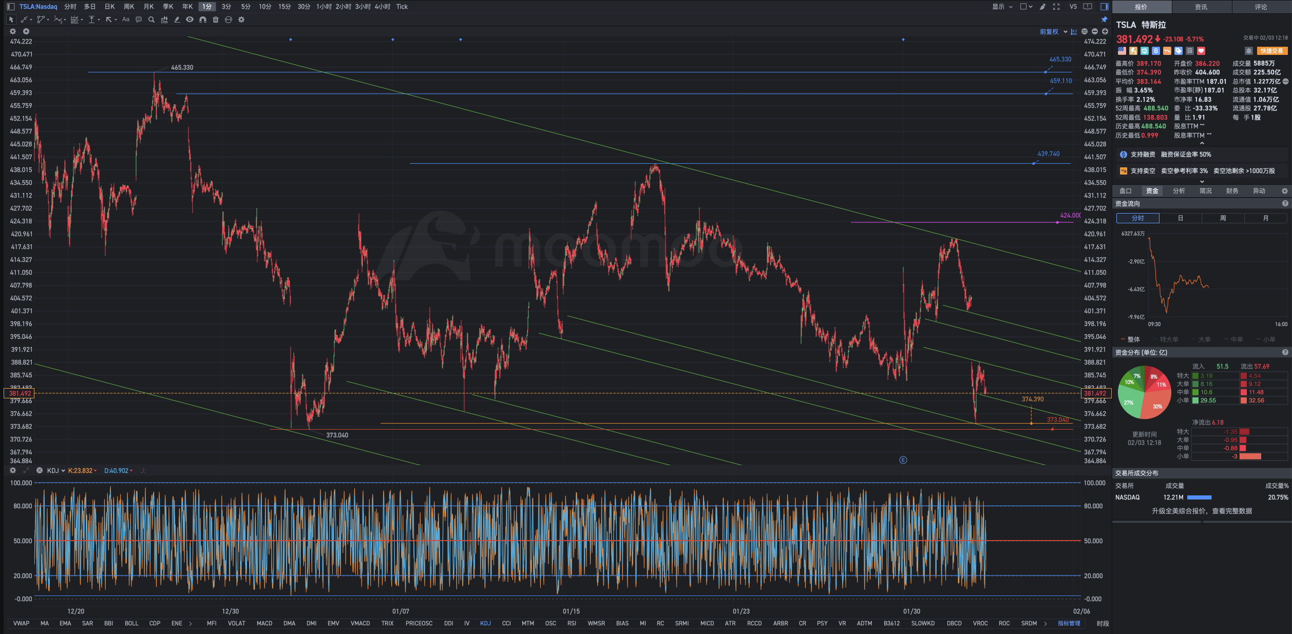The image size is (1292, 634).
Task: Open the candlestick measure tool
Action: (164, 20)
